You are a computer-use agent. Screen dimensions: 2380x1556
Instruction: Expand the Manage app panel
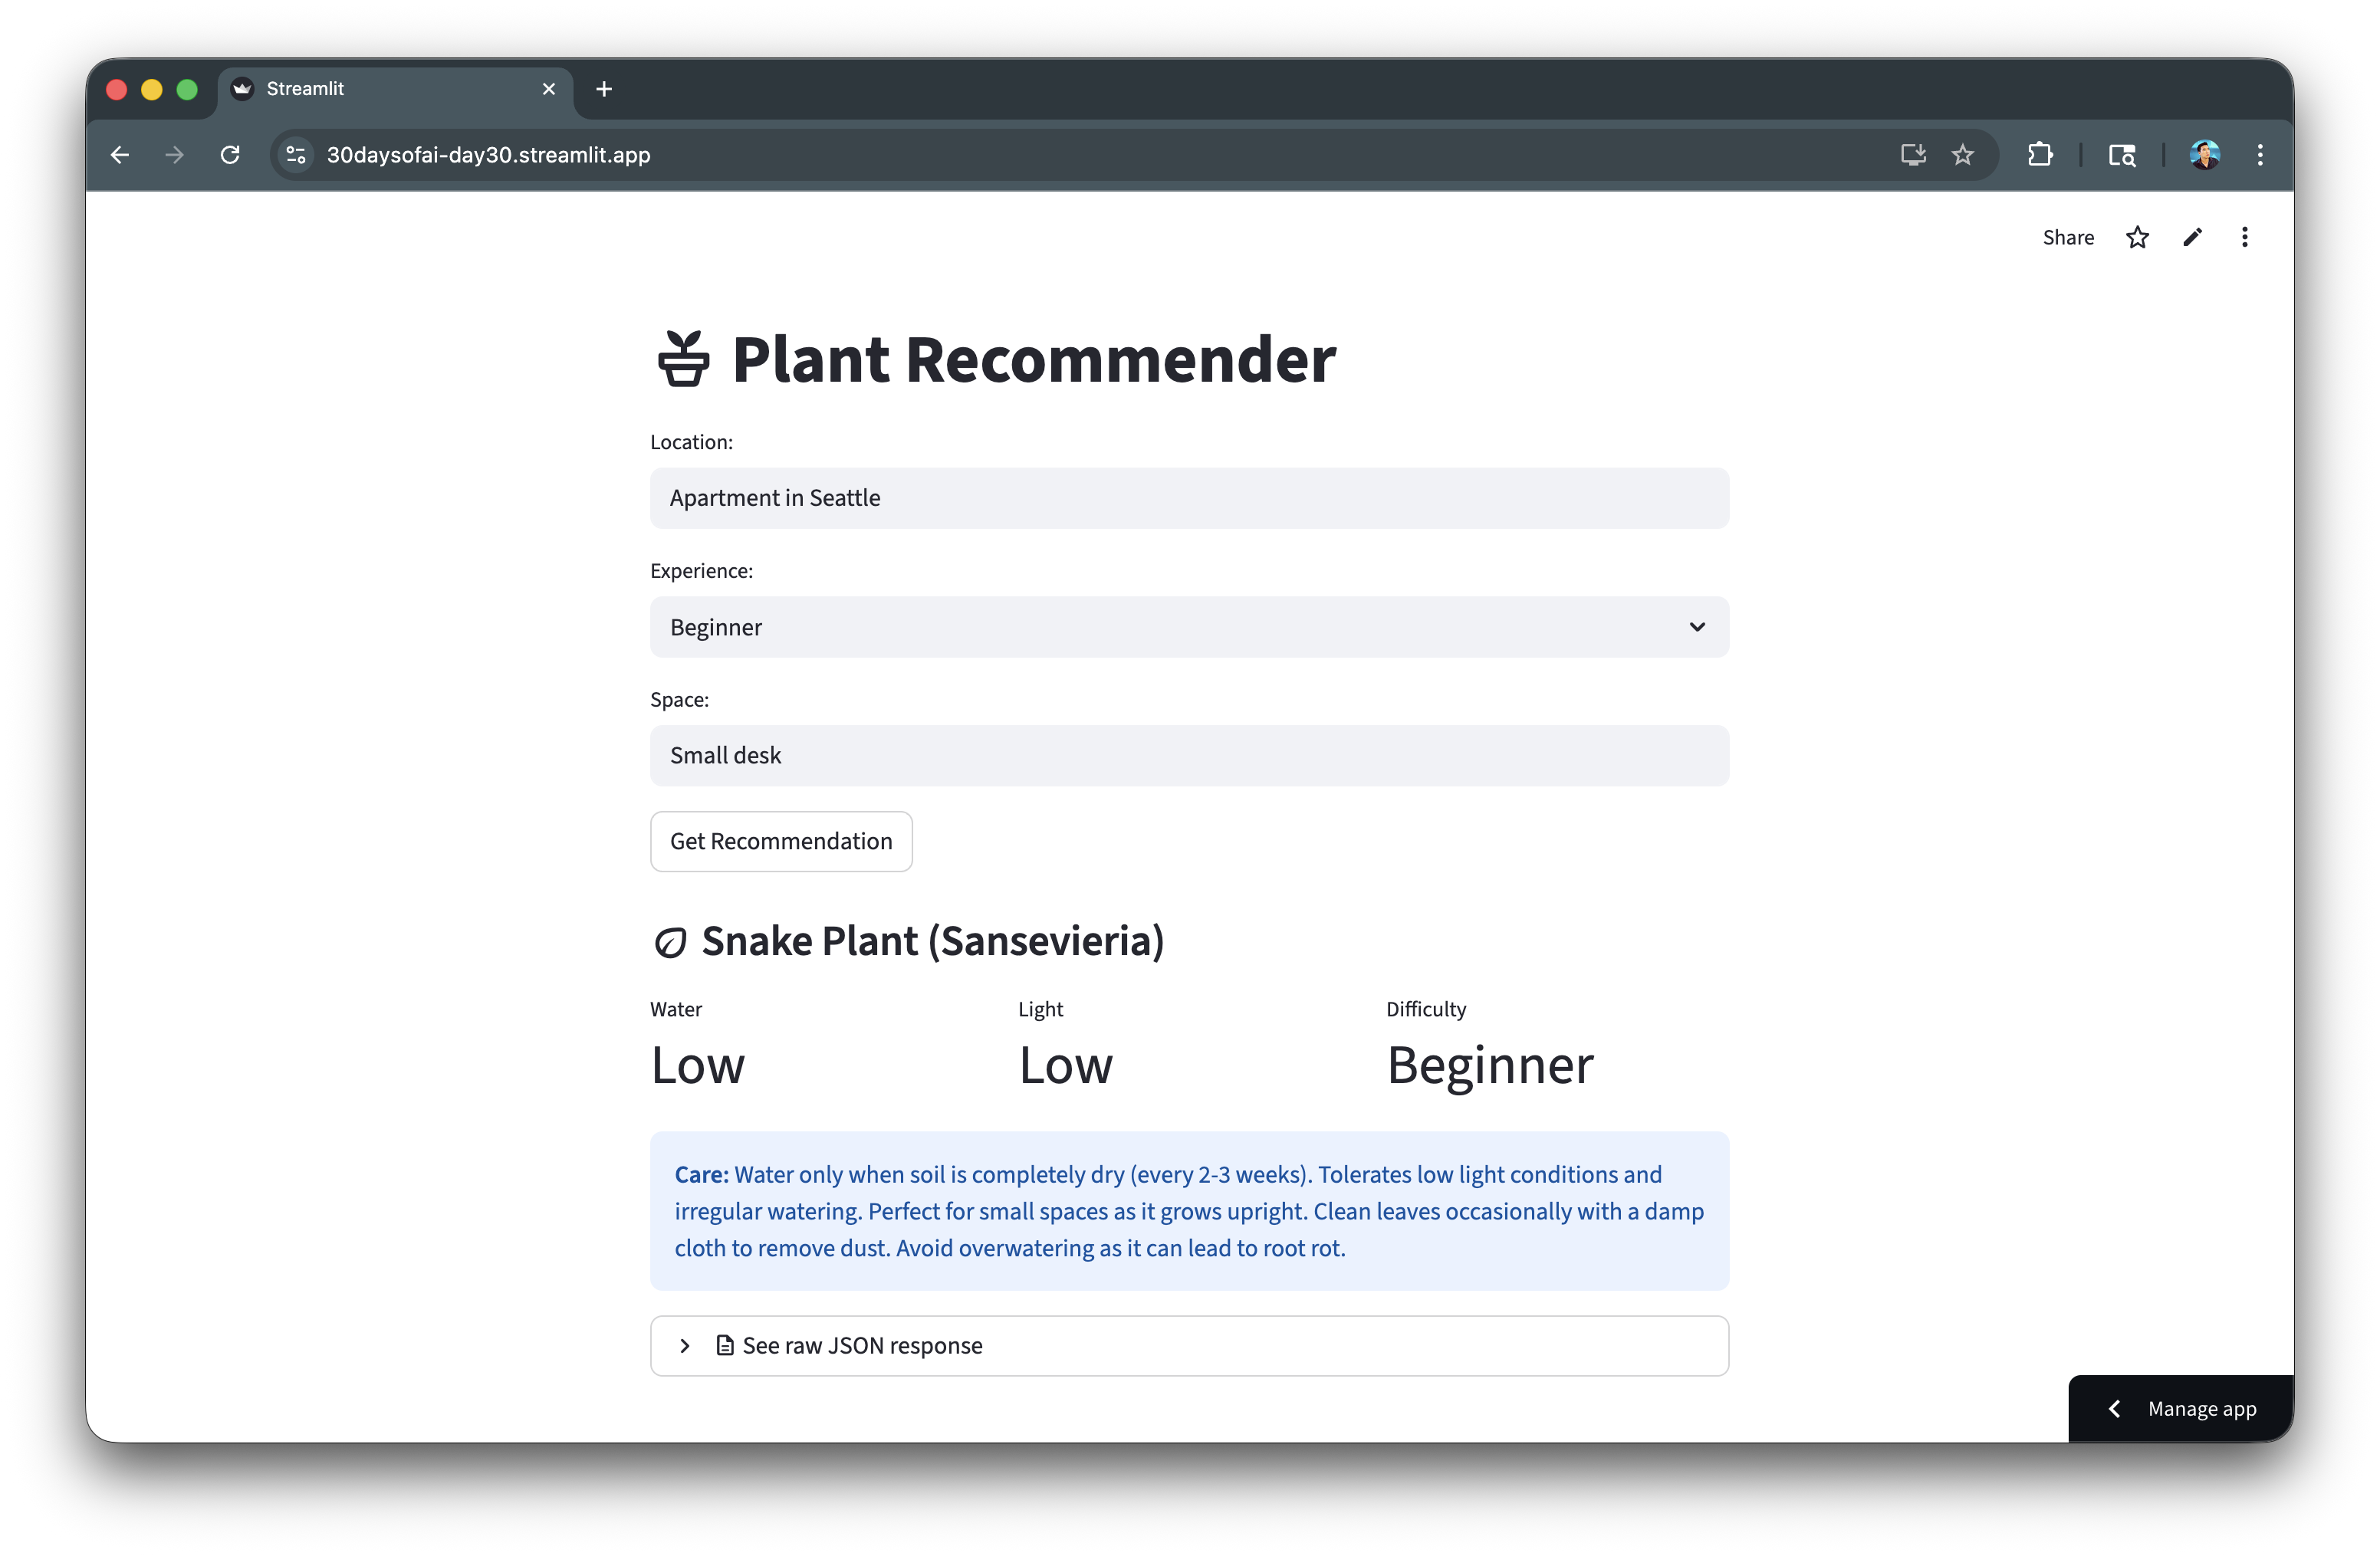coord(2180,1408)
